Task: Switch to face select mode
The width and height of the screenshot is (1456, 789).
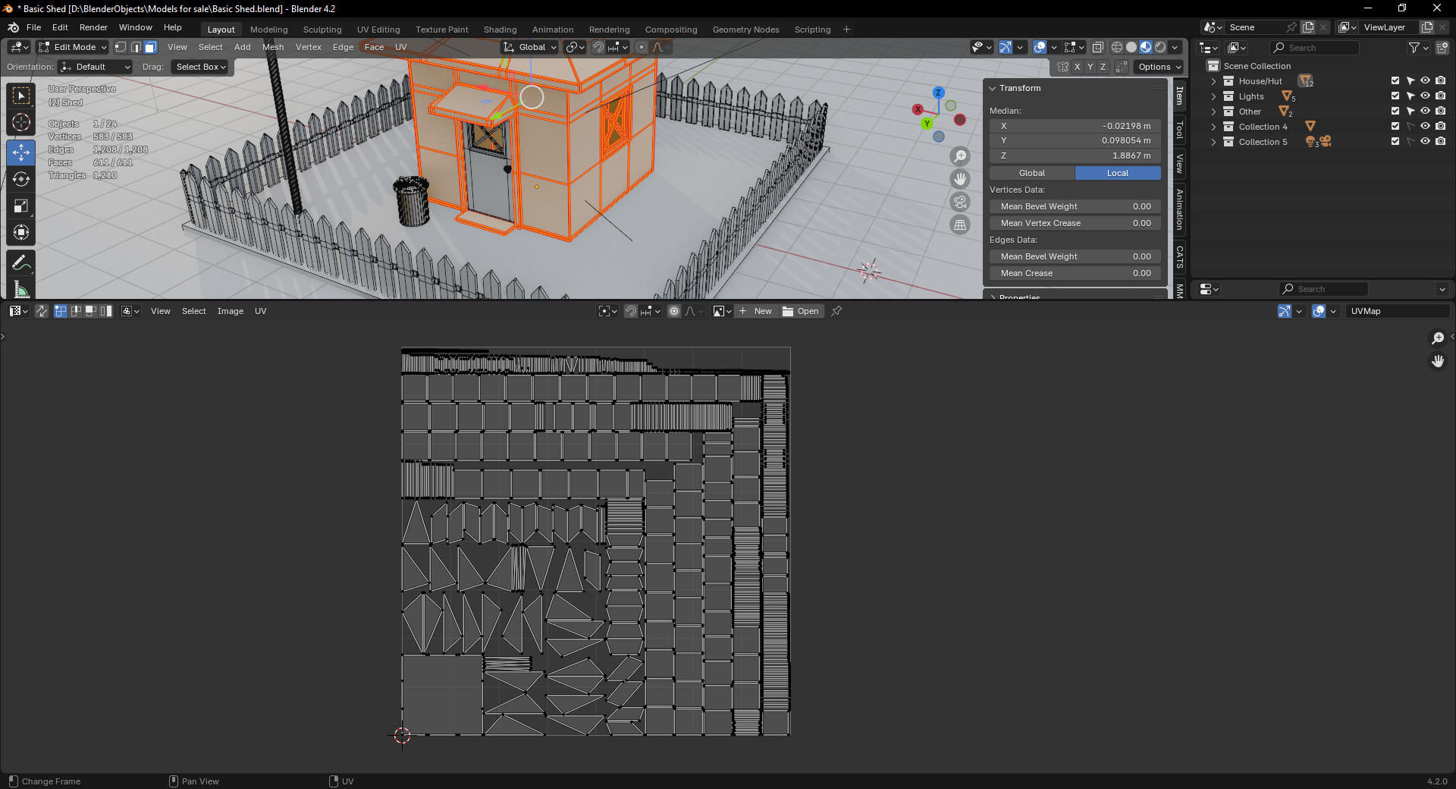Action: tap(150, 47)
